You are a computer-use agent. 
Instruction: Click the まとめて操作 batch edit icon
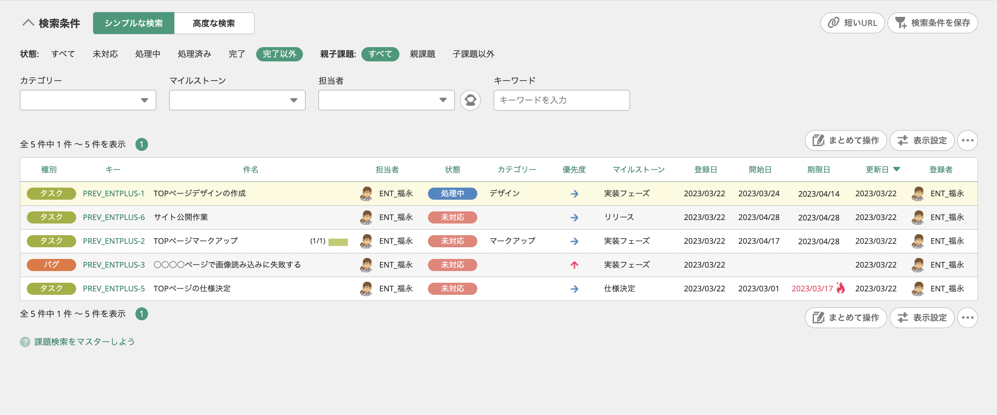point(818,140)
